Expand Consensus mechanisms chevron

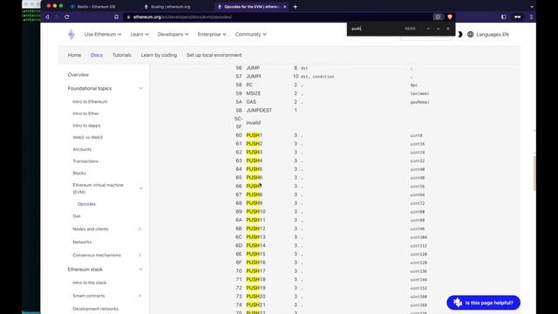(x=139, y=255)
